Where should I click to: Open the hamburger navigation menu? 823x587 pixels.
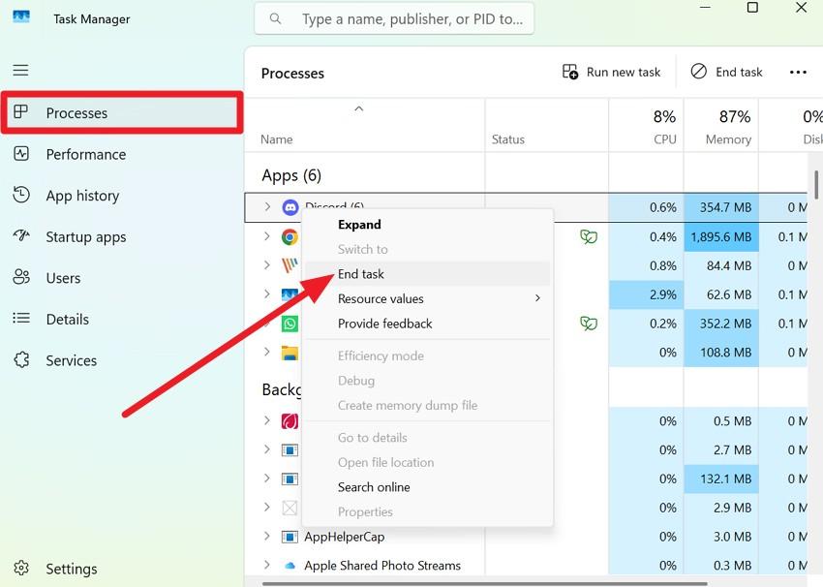20,70
